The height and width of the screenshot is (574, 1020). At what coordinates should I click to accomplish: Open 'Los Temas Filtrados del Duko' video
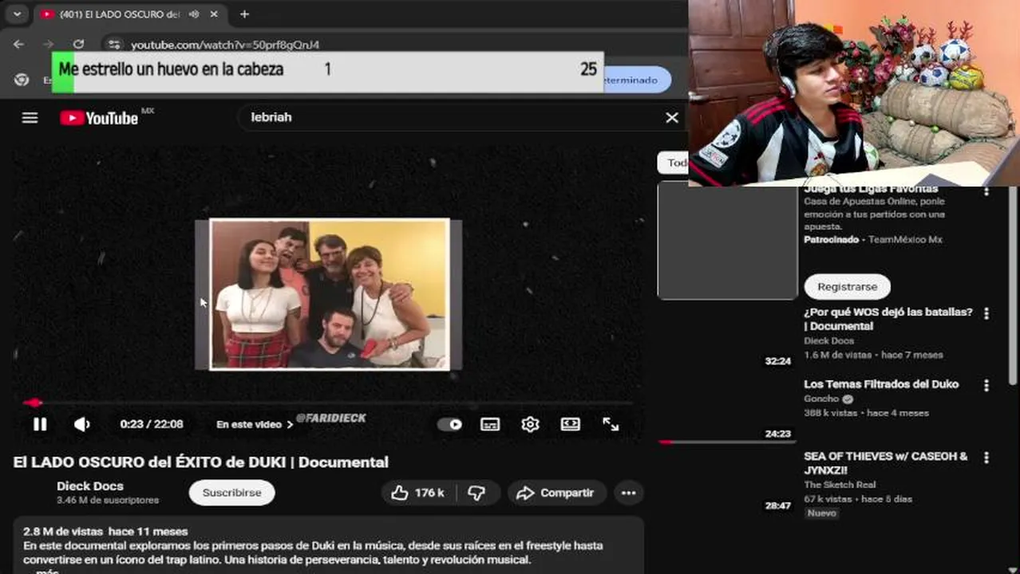881,384
